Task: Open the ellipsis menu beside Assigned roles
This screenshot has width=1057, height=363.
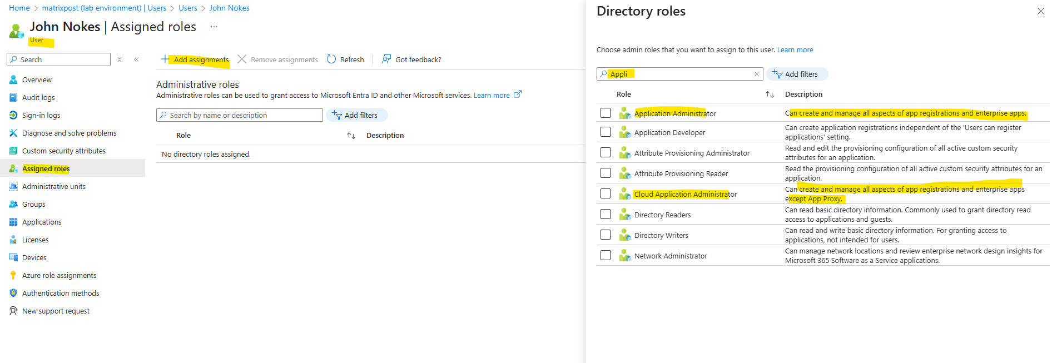Action: tap(214, 27)
